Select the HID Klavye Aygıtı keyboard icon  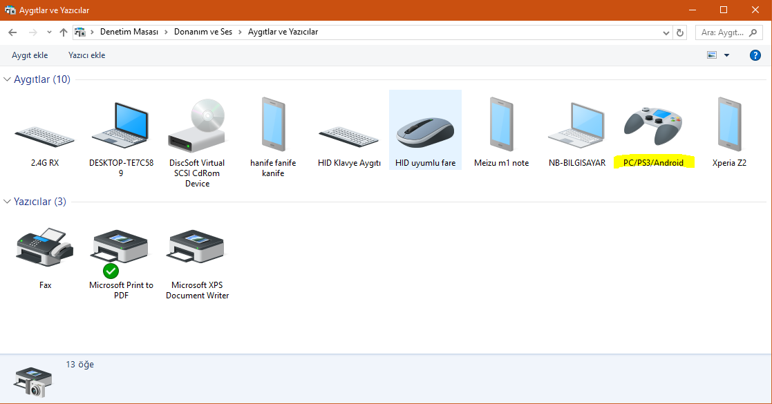click(x=349, y=136)
